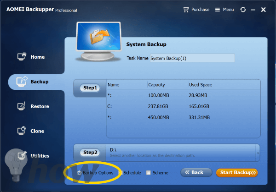The height and width of the screenshot is (192, 276).
Task: Expand the destination path dropdown arrow
Action: tap(258, 153)
